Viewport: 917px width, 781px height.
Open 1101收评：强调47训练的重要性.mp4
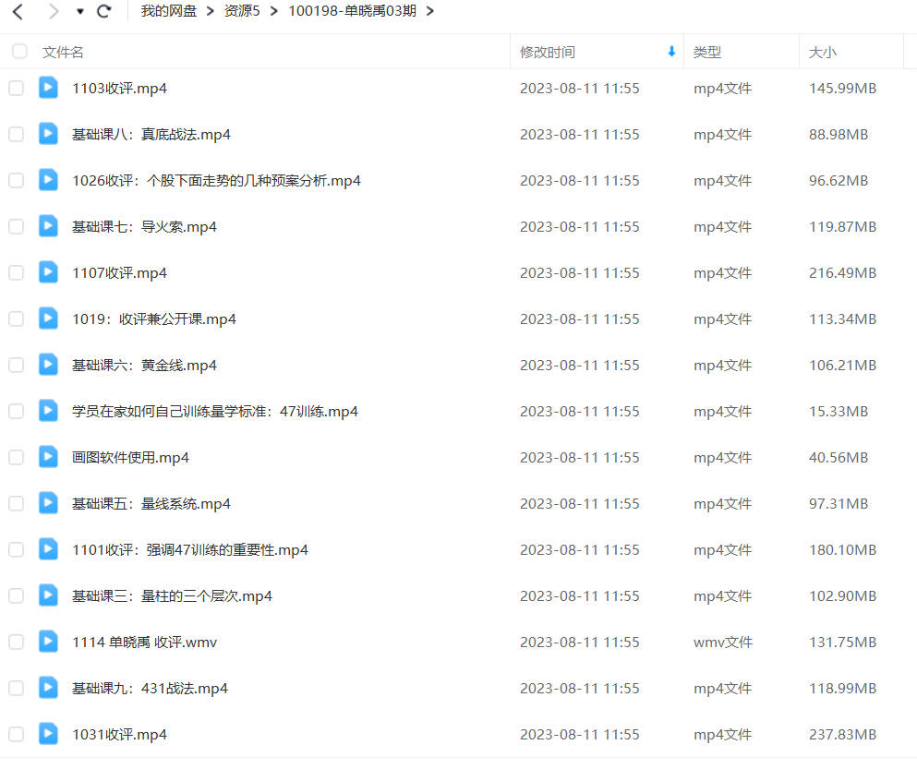(190, 550)
